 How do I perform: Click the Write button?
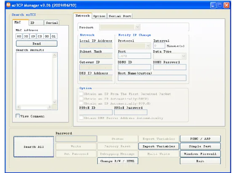(x=76, y=147)
